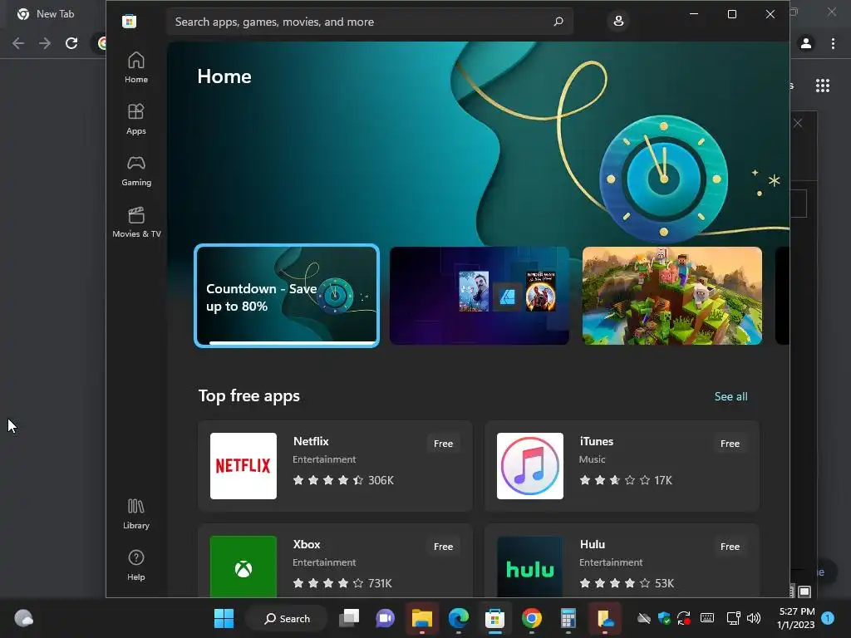Viewport: 851px width, 638px height.
Task: Open the Xbox app icon
Action: coord(243,567)
